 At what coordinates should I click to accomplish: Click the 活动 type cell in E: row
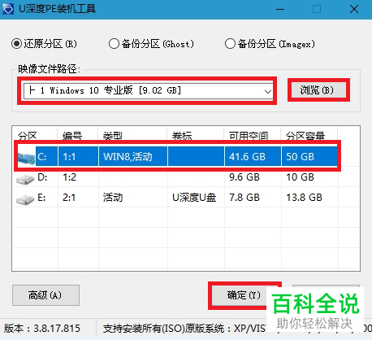click(113, 198)
